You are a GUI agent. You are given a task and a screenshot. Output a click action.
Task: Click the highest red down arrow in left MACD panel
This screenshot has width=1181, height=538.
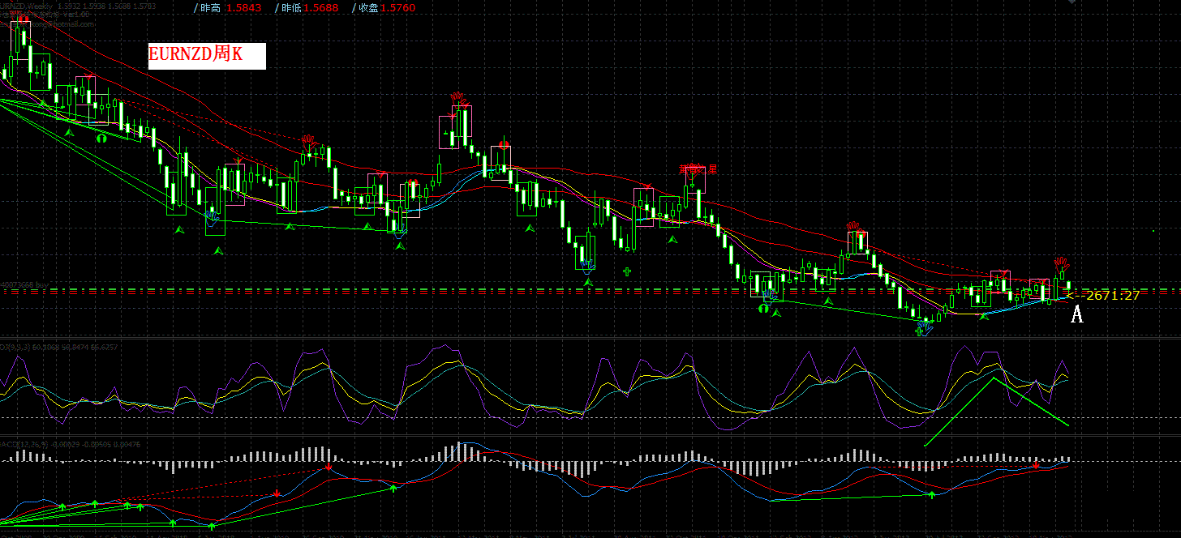(x=329, y=468)
